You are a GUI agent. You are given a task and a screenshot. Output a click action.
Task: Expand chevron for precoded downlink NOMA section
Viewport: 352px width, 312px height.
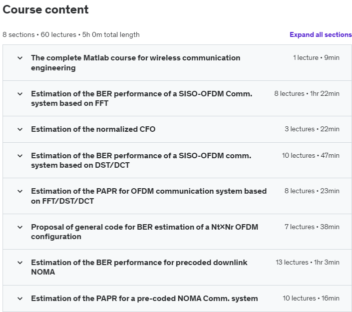(20, 263)
